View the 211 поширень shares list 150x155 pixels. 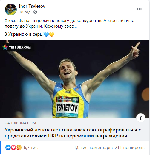coord(130,148)
